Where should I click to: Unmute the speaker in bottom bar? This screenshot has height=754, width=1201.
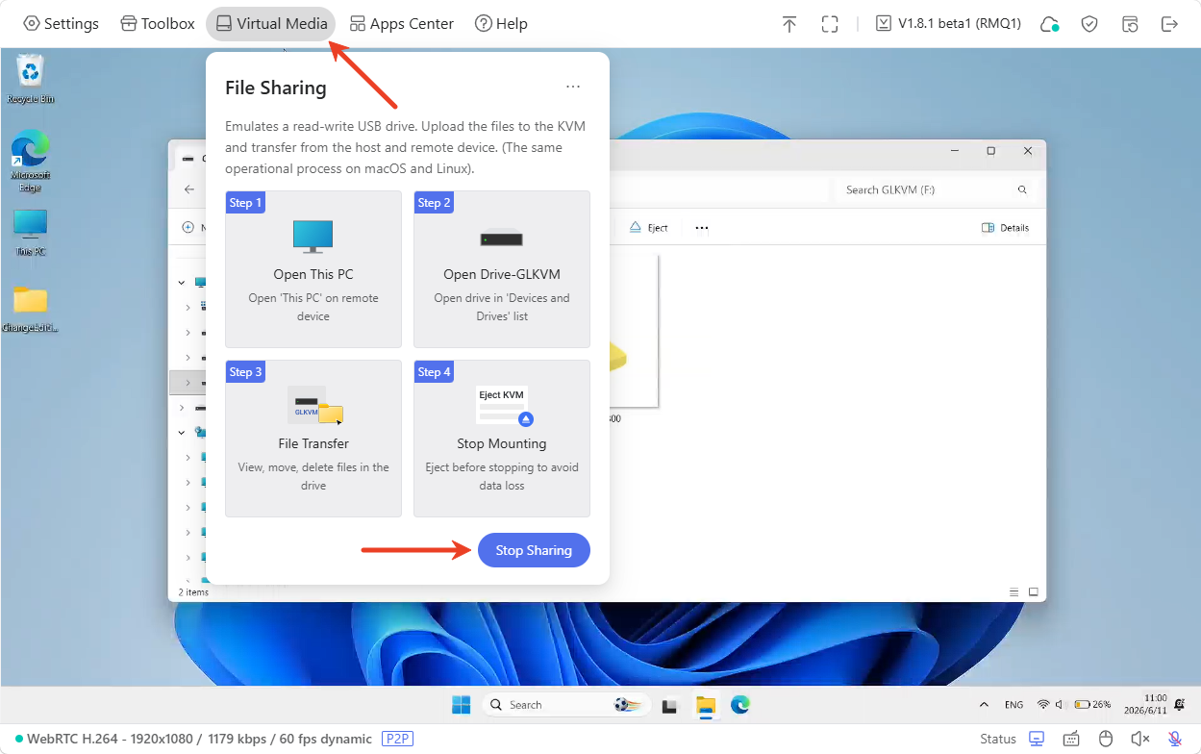[1140, 739]
